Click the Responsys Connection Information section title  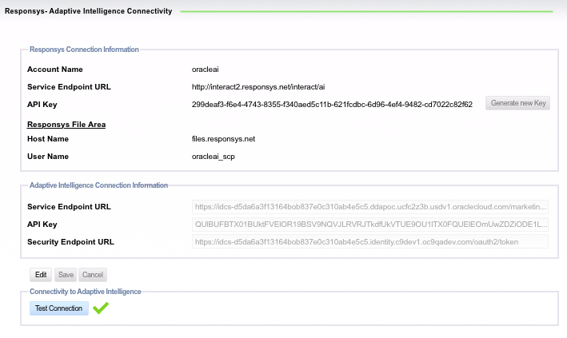(x=84, y=50)
